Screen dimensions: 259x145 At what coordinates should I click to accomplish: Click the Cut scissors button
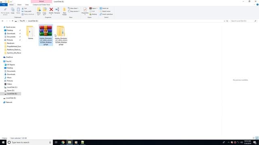coord(24,8)
